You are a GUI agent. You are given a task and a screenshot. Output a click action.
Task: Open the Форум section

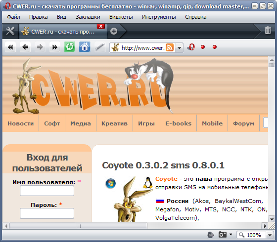pos(243,123)
